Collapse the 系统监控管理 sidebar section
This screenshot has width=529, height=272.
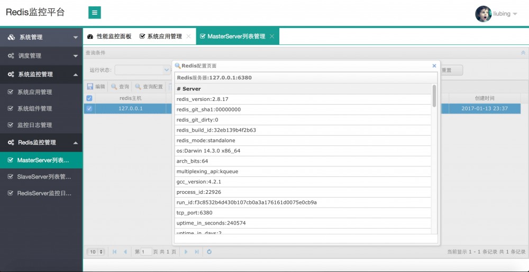(x=41, y=74)
